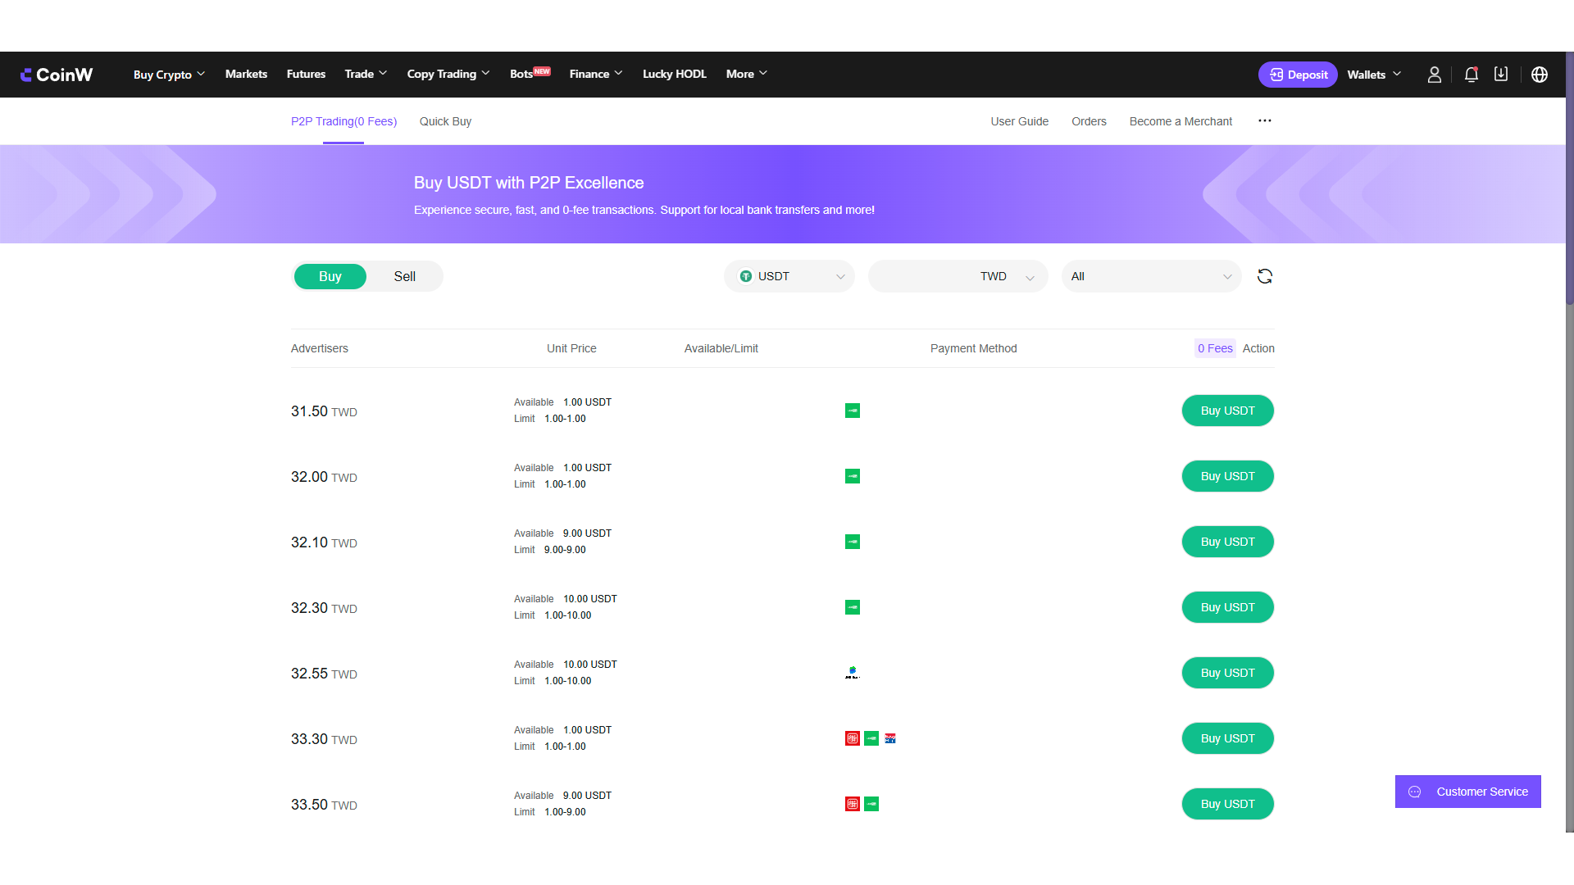Open the User Guide link

point(1019,121)
